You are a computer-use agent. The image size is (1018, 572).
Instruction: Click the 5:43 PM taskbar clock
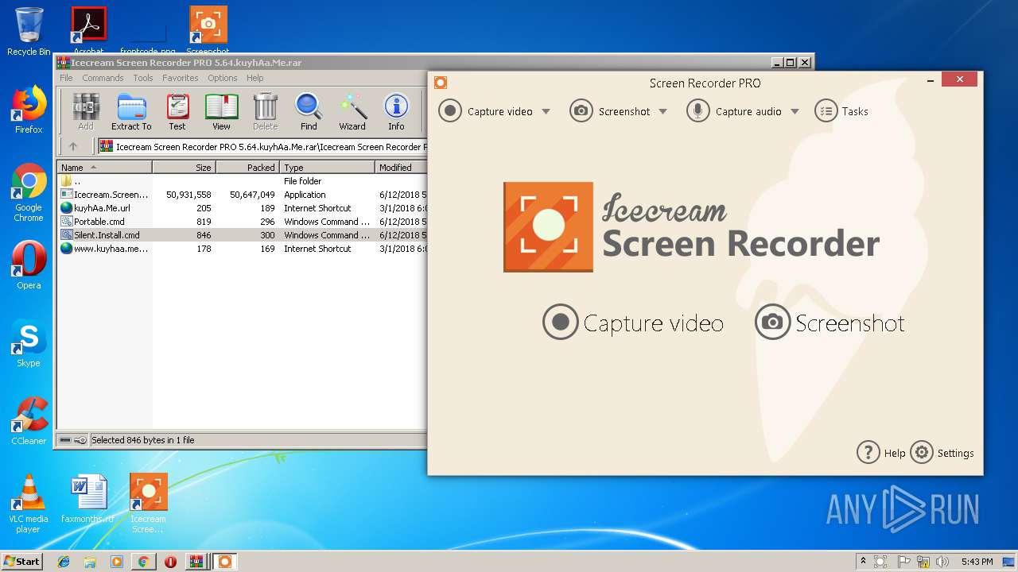(977, 562)
